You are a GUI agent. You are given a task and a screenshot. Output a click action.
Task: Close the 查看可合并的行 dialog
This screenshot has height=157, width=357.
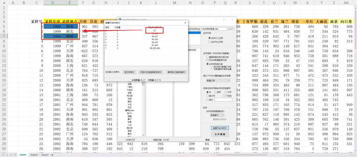[x=185, y=23]
